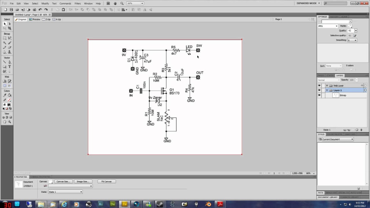Click the Fit Canvas button
The image size is (370, 208).
(x=107, y=181)
